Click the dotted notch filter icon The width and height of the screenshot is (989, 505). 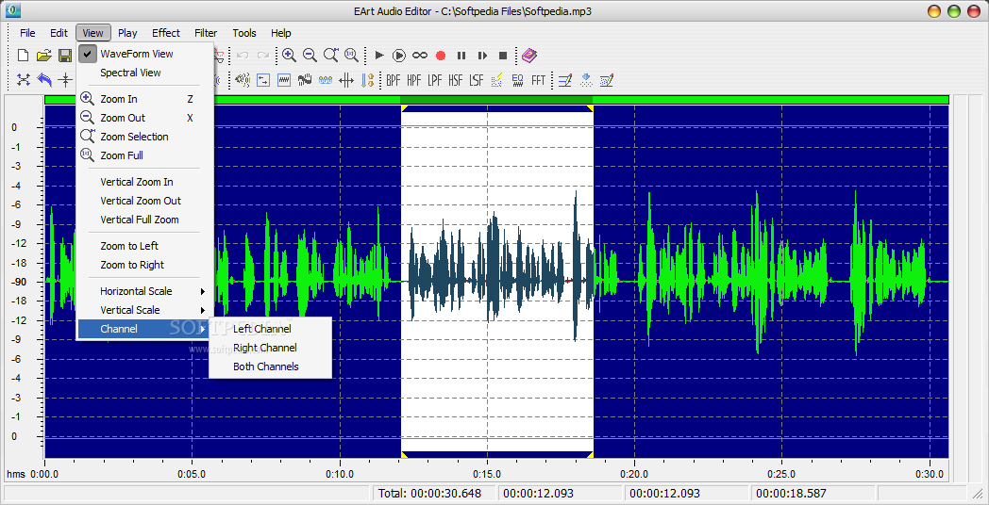497,80
